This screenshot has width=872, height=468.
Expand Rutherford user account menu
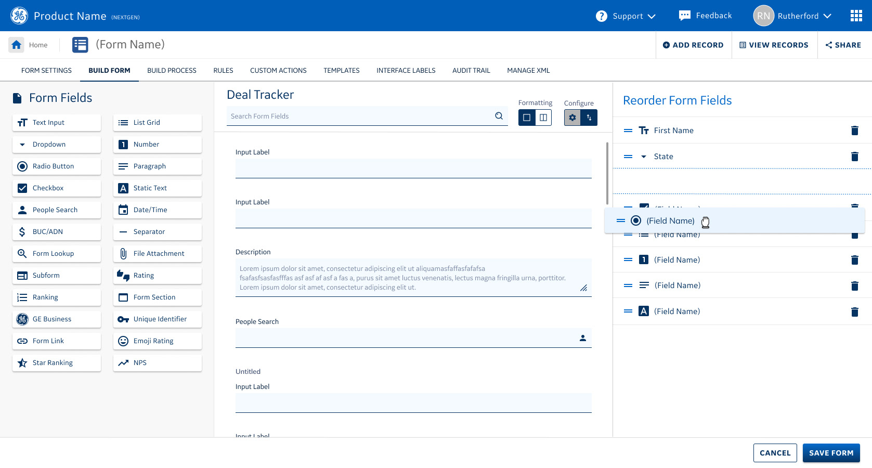[792, 16]
